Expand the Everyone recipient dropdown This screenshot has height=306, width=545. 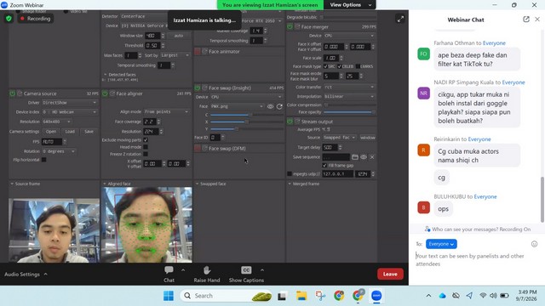point(441,244)
